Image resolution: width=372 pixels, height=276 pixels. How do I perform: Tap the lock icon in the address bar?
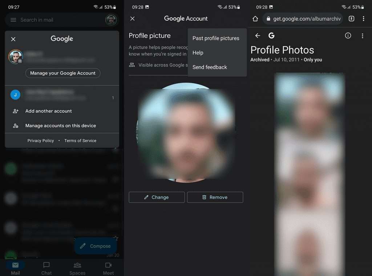pyautogui.click(x=268, y=19)
